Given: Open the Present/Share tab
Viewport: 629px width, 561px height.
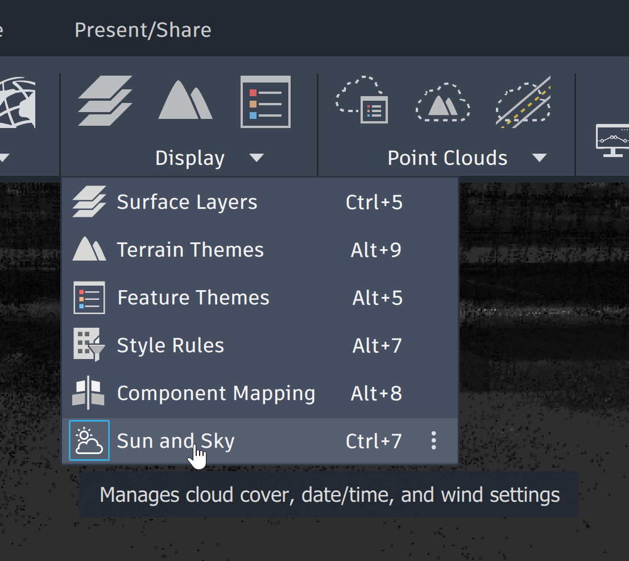Looking at the screenshot, I should click(143, 30).
